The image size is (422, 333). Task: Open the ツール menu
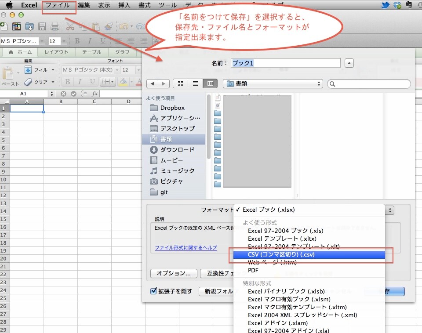[167, 5]
